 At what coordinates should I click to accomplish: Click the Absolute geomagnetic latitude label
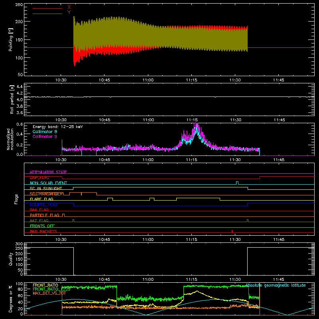pyautogui.click(x=276, y=285)
